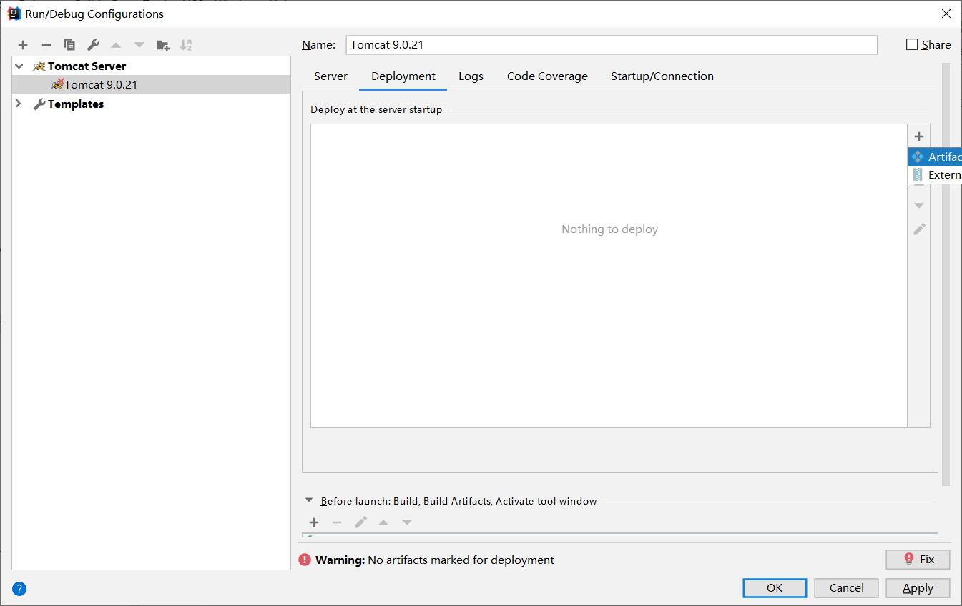Remove a Before launch task
The width and height of the screenshot is (962, 606).
[337, 522]
